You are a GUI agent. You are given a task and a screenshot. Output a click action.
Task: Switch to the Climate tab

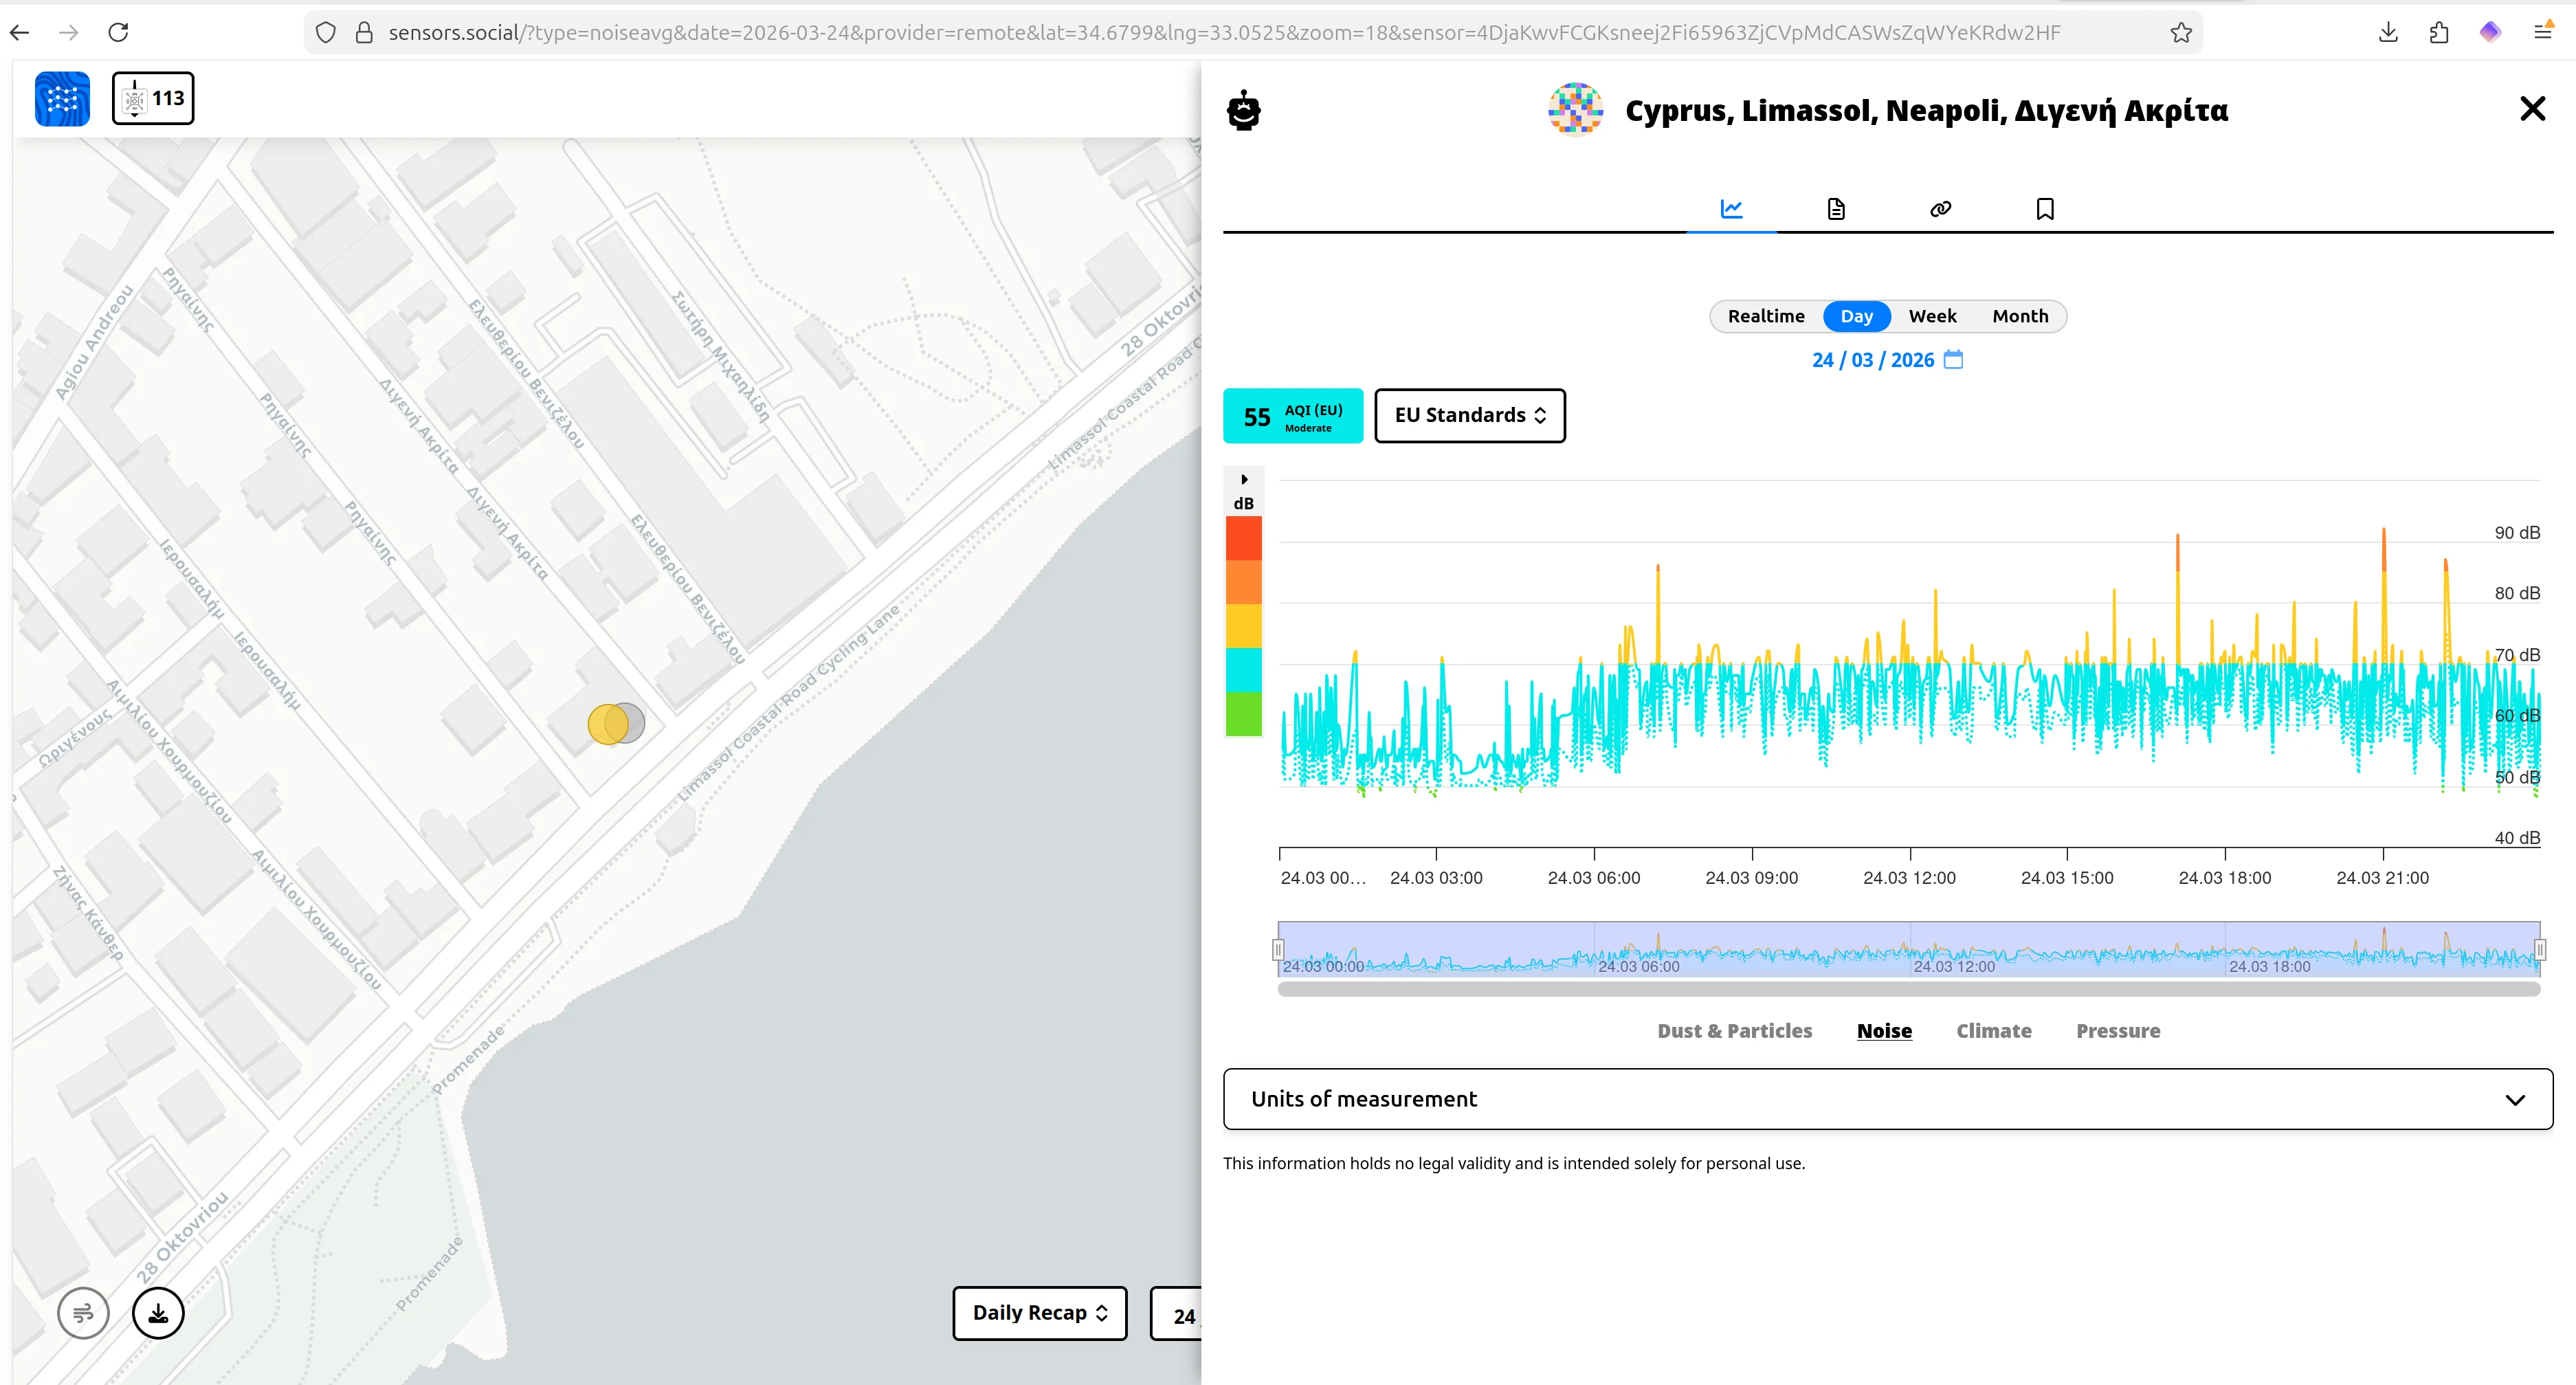pyautogui.click(x=1994, y=1031)
